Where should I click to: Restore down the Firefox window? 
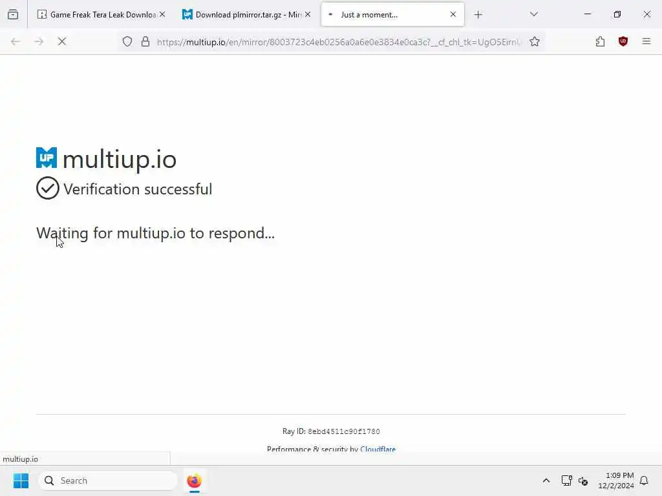pos(617,14)
